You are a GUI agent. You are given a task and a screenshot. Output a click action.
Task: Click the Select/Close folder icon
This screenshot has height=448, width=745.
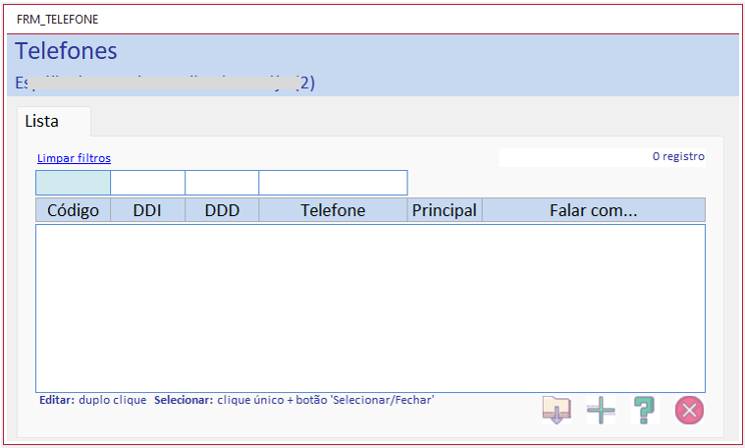tap(557, 410)
